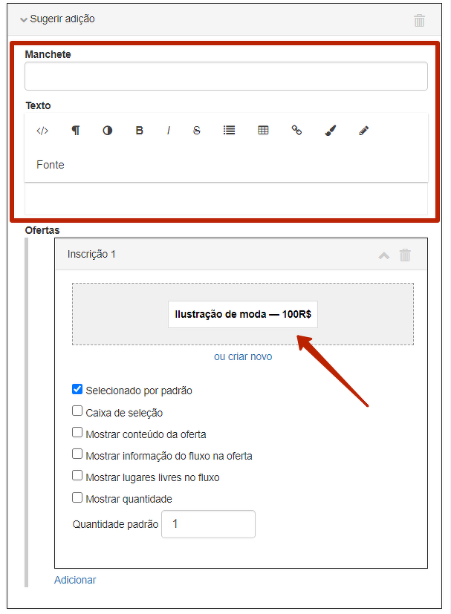
Task: Click Adicionar to add an offer
Action: (75, 580)
